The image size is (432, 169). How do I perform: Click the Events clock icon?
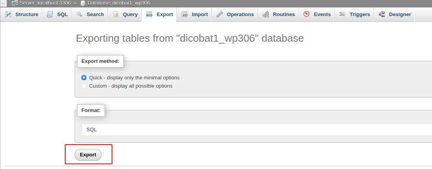tap(306, 14)
